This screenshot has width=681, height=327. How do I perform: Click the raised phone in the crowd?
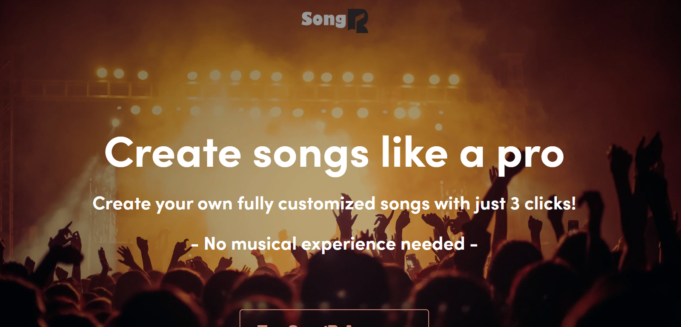pyautogui.click(x=573, y=225)
